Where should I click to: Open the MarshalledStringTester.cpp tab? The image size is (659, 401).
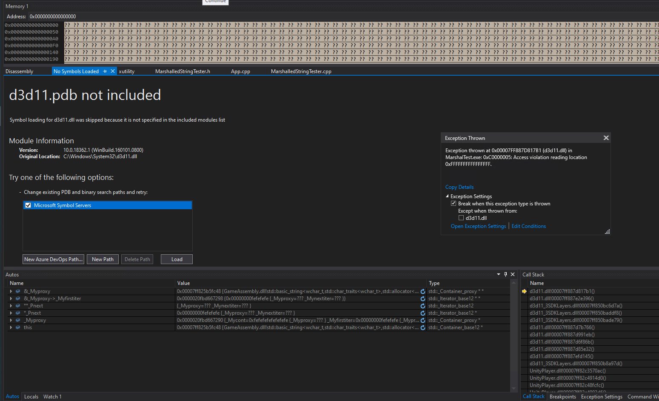[301, 71]
